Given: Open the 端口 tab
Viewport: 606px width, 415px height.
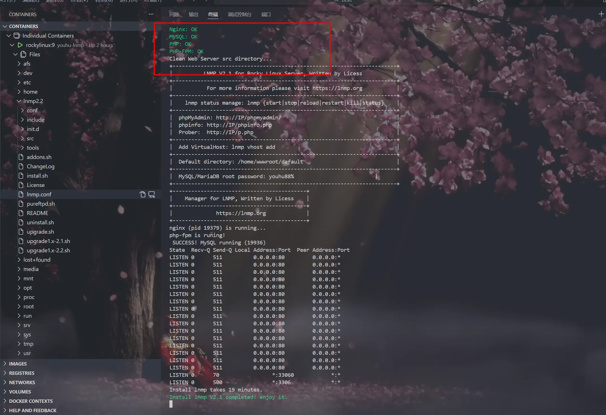Looking at the screenshot, I should coord(266,14).
